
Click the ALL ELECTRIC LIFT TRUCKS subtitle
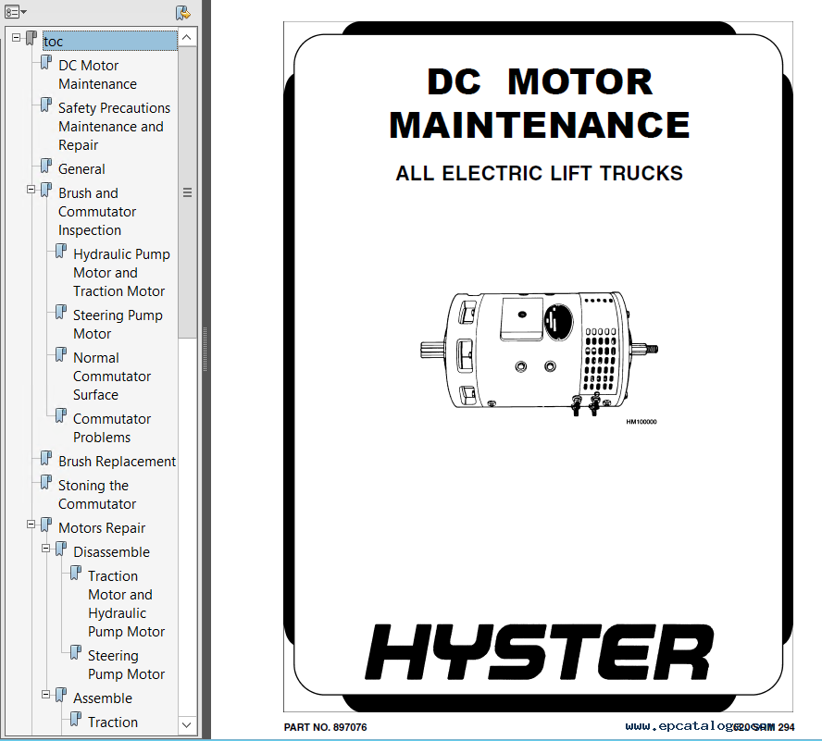[x=539, y=174]
